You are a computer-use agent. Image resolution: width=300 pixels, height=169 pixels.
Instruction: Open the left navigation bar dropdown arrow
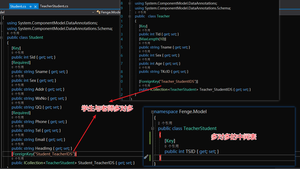93,12
